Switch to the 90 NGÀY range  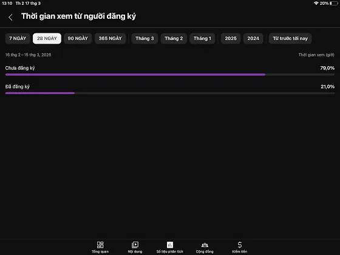(78, 38)
